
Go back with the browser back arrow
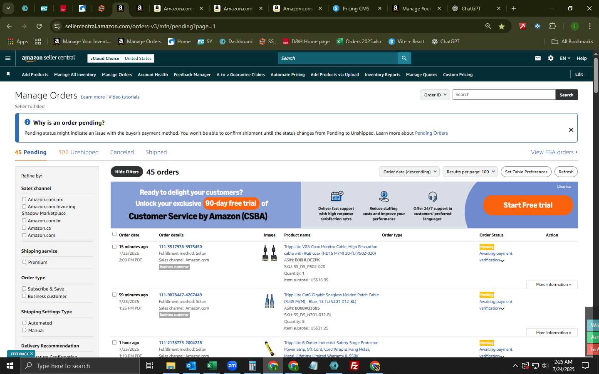click(x=9, y=26)
